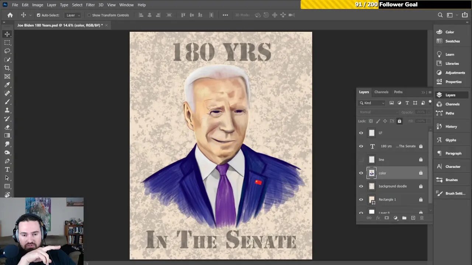Viewport: 472px width, 265px height.
Task: Select the Clone Stamp tool
Action: (7, 110)
